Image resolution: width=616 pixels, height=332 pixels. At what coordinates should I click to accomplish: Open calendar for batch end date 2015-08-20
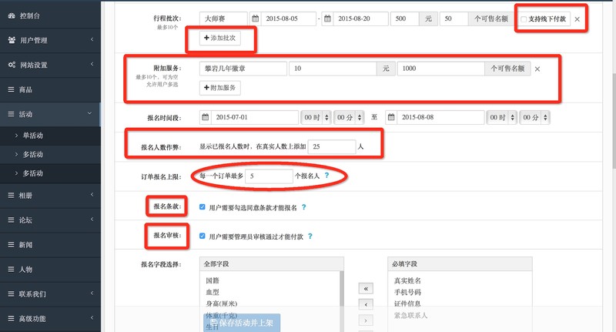[x=328, y=18]
